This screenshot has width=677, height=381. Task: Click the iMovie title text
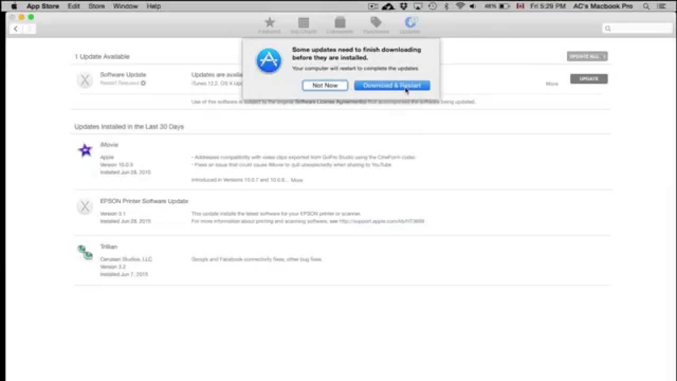click(109, 144)
